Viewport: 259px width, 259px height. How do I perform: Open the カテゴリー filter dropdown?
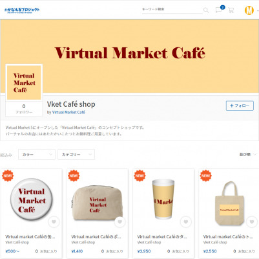tap(76, 155)
